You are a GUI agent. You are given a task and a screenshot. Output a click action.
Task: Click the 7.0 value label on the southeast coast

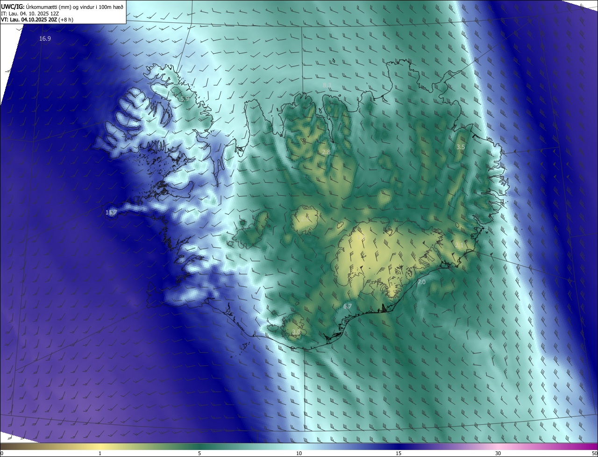tap(421, 282)
